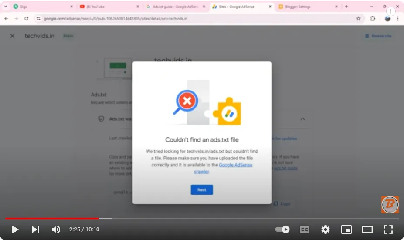Open the ads.txt guide link
404x240 pixels.
[x=285, y=168]
